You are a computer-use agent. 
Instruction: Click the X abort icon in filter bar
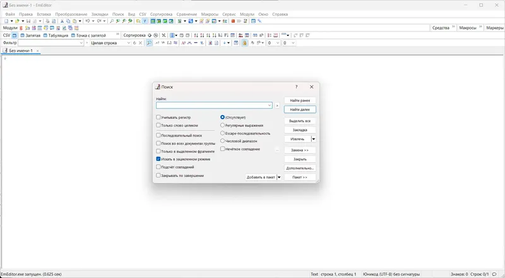click(140, 42)
